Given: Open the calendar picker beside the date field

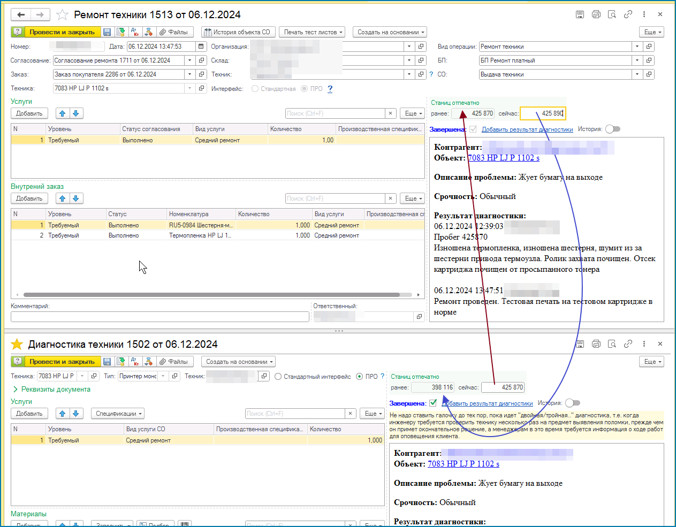Looking at the screenshot, I should tap(201, 47).
